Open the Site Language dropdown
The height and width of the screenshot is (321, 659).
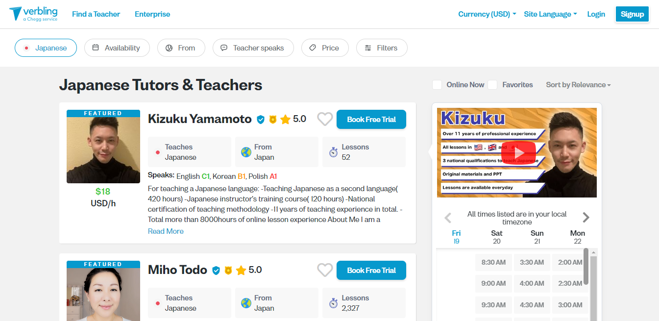pyautogui.click(x=550, y=14)
